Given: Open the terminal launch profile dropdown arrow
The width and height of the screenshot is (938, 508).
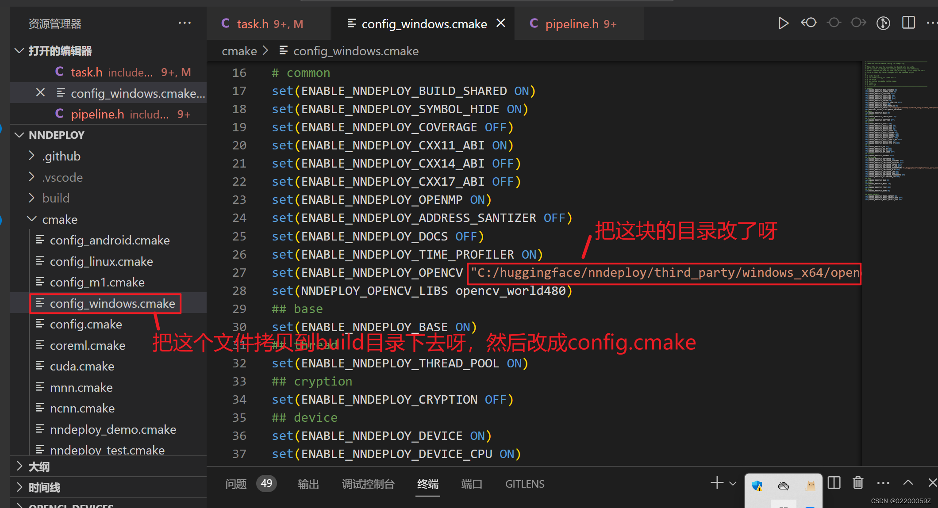Looking at the screenshot, I should pos(733,483).
